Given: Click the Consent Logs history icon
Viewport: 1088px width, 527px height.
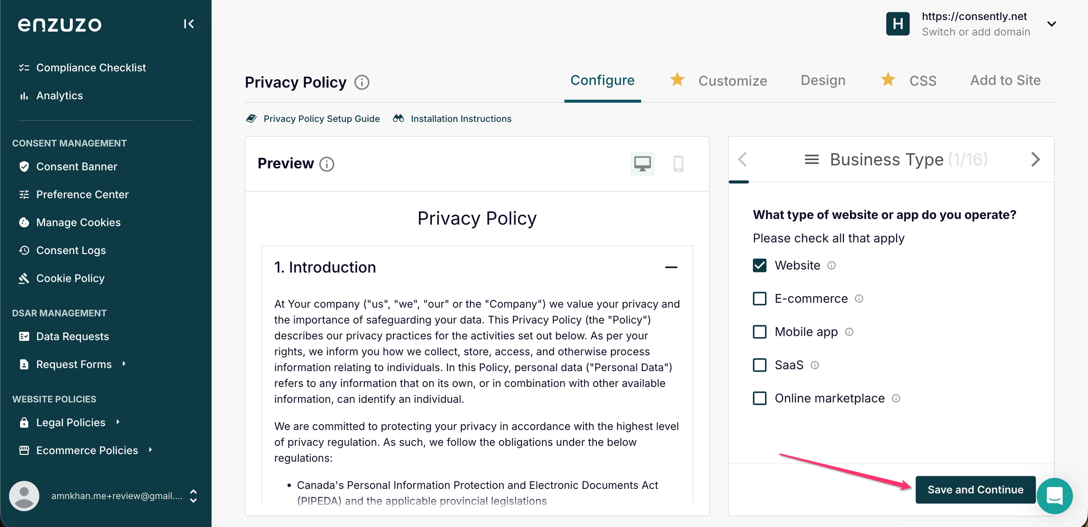Looking at the screenshot, I should (24, 250).
